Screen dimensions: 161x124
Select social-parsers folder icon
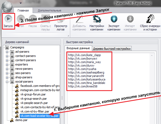[12, 82]
